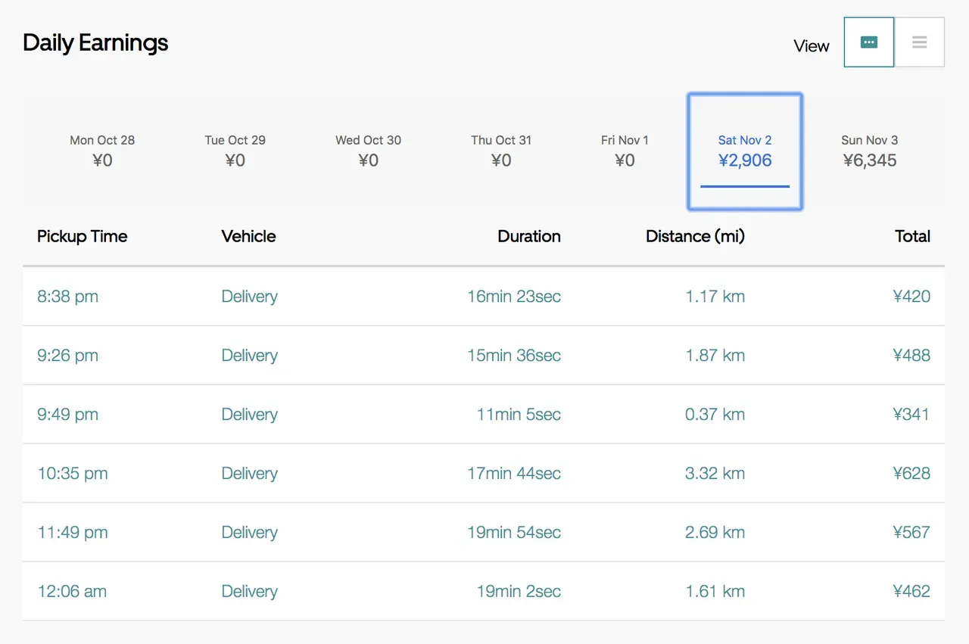Viewport: 969px width, 644px height.
Task: View the 9:49 pm delivery trip
Action: 67,415
